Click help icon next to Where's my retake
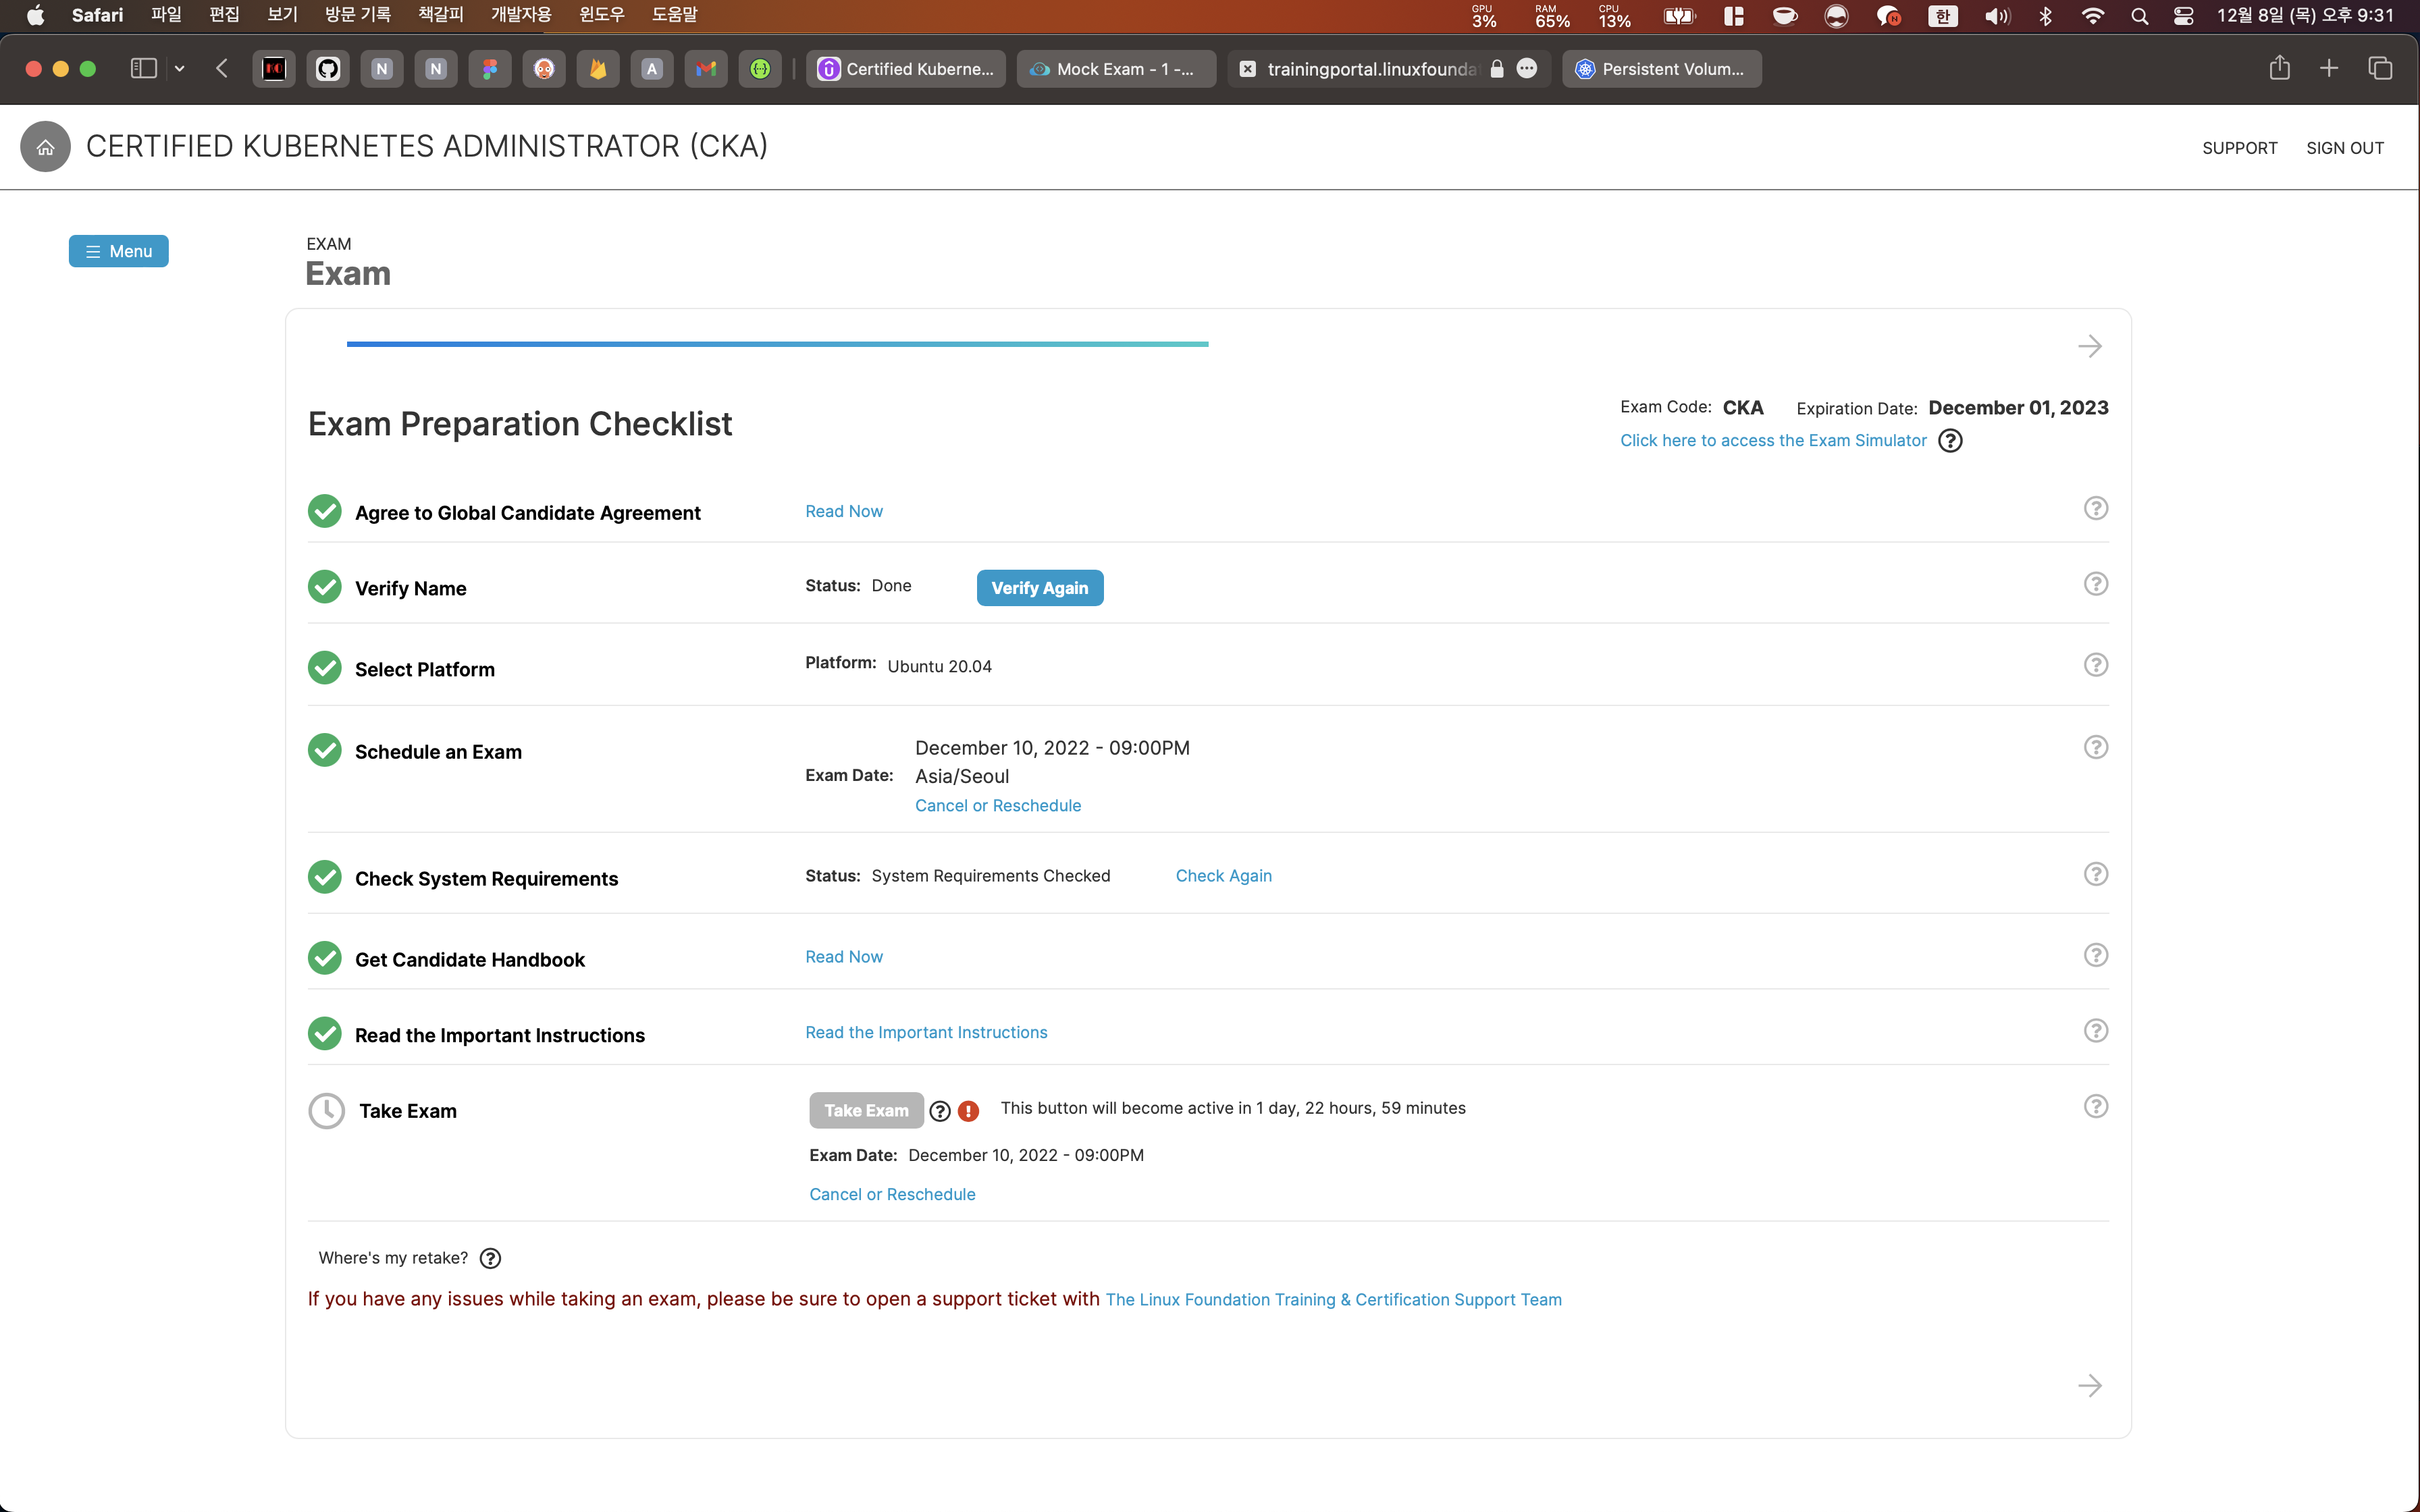The image size is (2420, 1512). click(490, 1259)
